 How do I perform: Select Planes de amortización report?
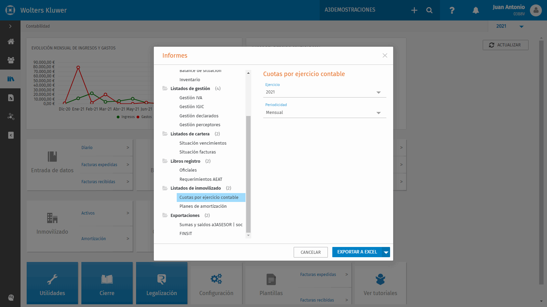click(203, 206)
